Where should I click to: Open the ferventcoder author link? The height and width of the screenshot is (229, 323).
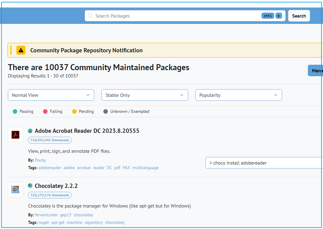[46, 215]
